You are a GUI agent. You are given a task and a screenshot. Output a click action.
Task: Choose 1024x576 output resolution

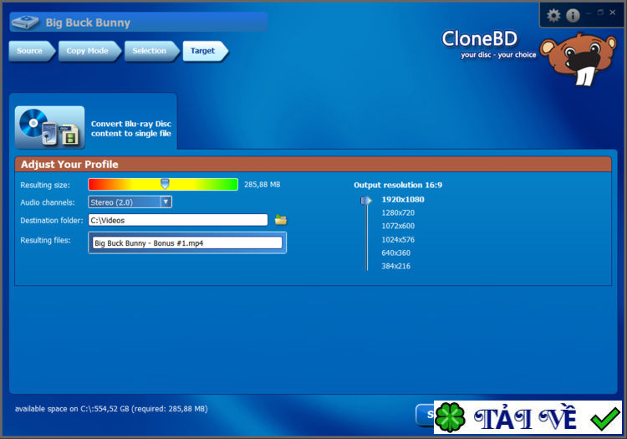tap(398, 239)
